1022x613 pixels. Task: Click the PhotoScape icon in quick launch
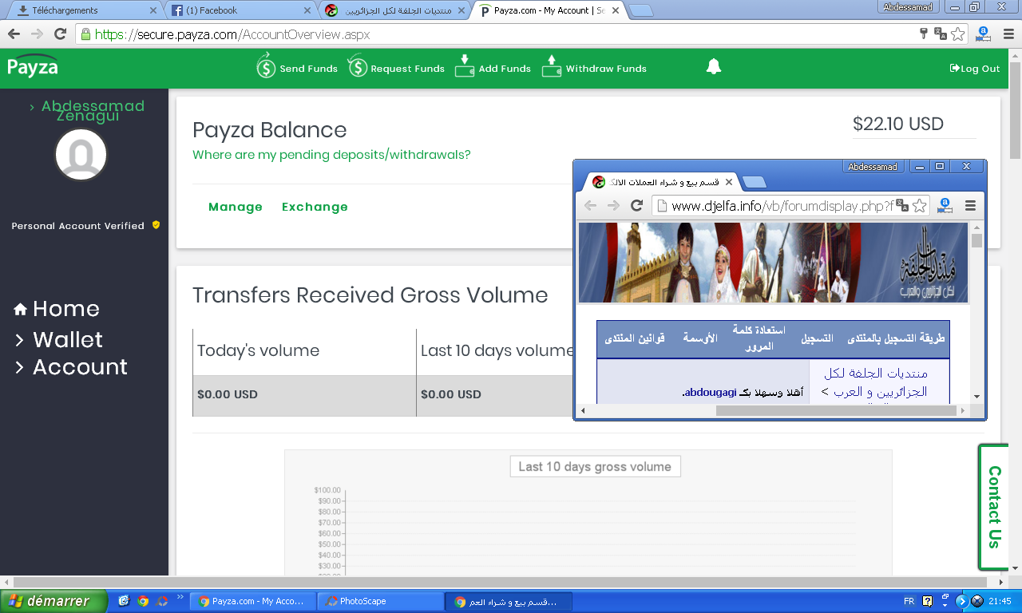click(162, 601)
